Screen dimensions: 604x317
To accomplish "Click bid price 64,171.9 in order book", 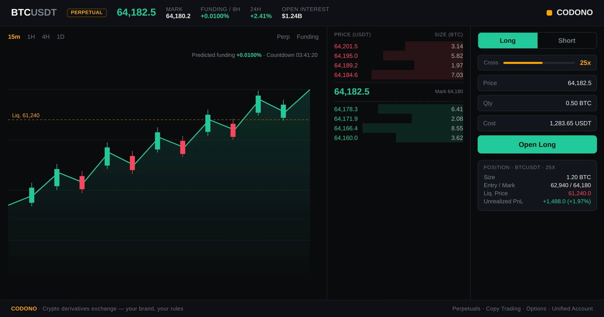I will [x=346, y=119].
